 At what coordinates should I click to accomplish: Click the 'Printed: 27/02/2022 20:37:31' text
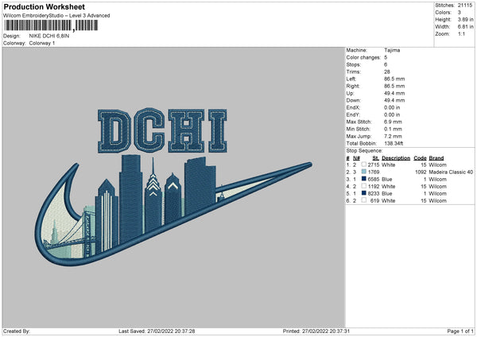(x=316, y=331)
